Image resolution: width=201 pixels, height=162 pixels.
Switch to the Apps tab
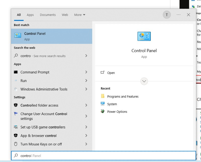(30, 15)
